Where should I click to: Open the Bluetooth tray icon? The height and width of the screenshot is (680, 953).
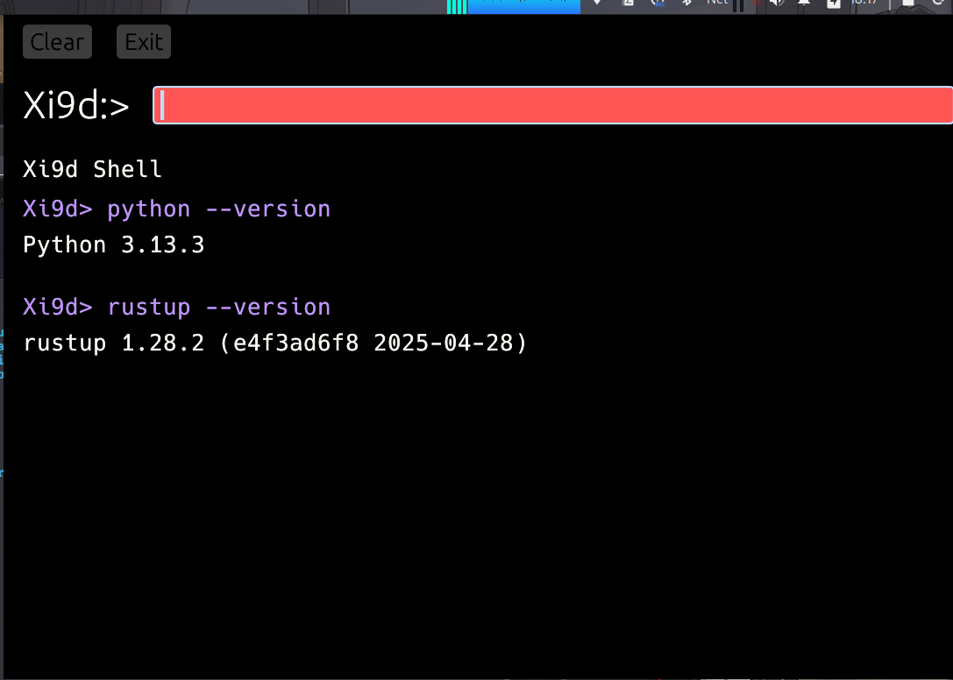coord(686,3)
